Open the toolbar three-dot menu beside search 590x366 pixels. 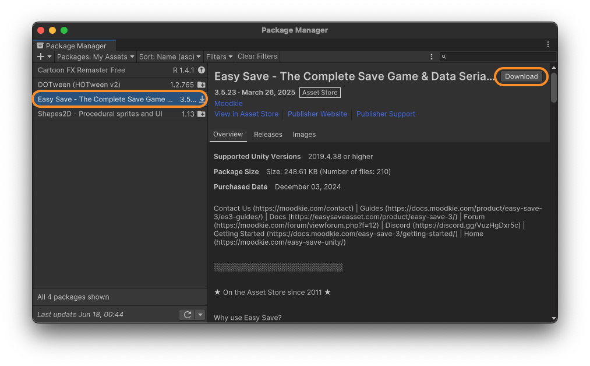431,57
